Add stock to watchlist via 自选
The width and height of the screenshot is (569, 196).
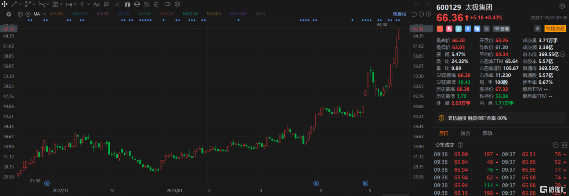point(501,29)
